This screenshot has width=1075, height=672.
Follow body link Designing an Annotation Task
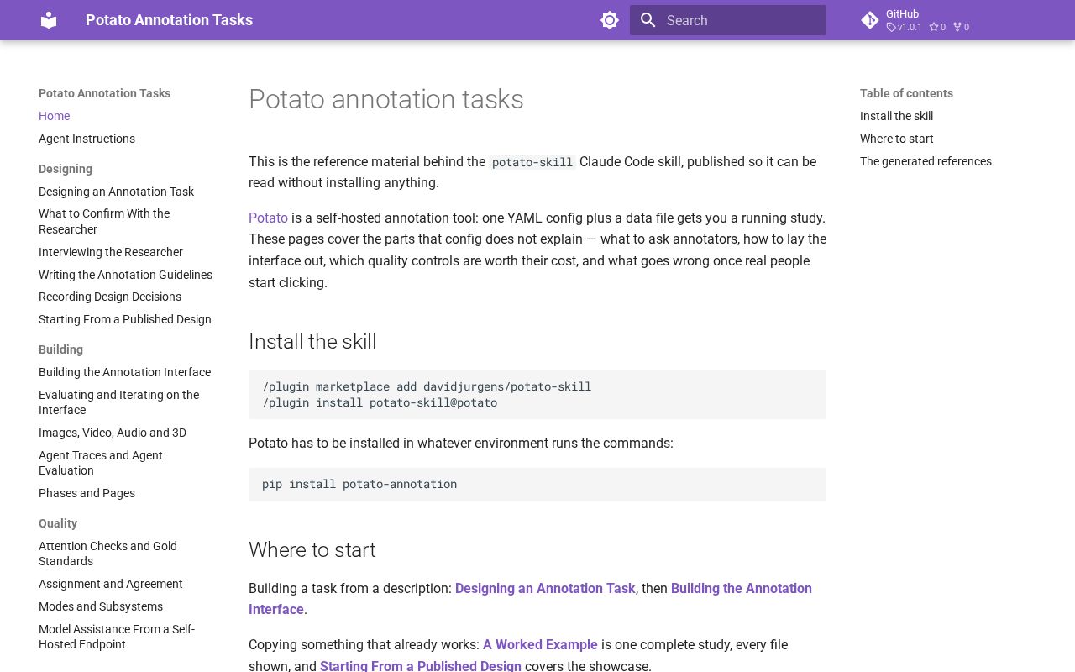coord(545,588)
